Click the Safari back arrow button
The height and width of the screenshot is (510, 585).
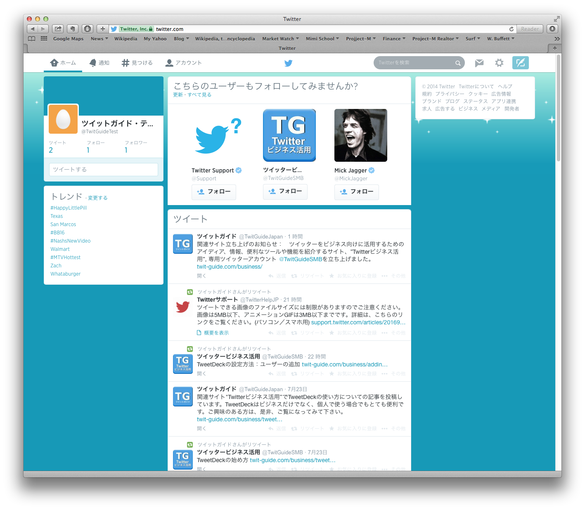[33, 29]
